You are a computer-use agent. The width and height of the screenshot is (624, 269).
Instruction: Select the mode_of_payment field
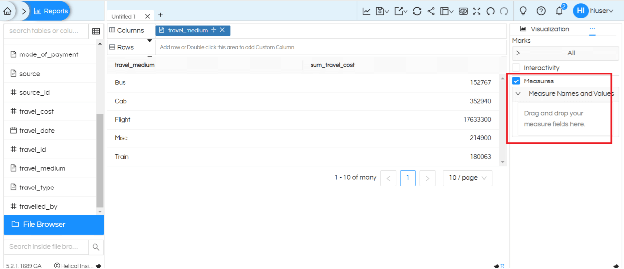click(49, 54)
